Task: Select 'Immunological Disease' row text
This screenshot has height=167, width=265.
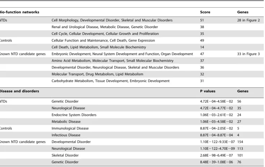Action: click(x=70, y=128)
